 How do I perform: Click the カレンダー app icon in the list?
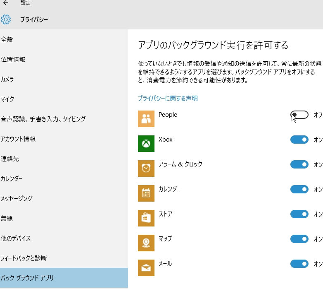click(146, 193)
